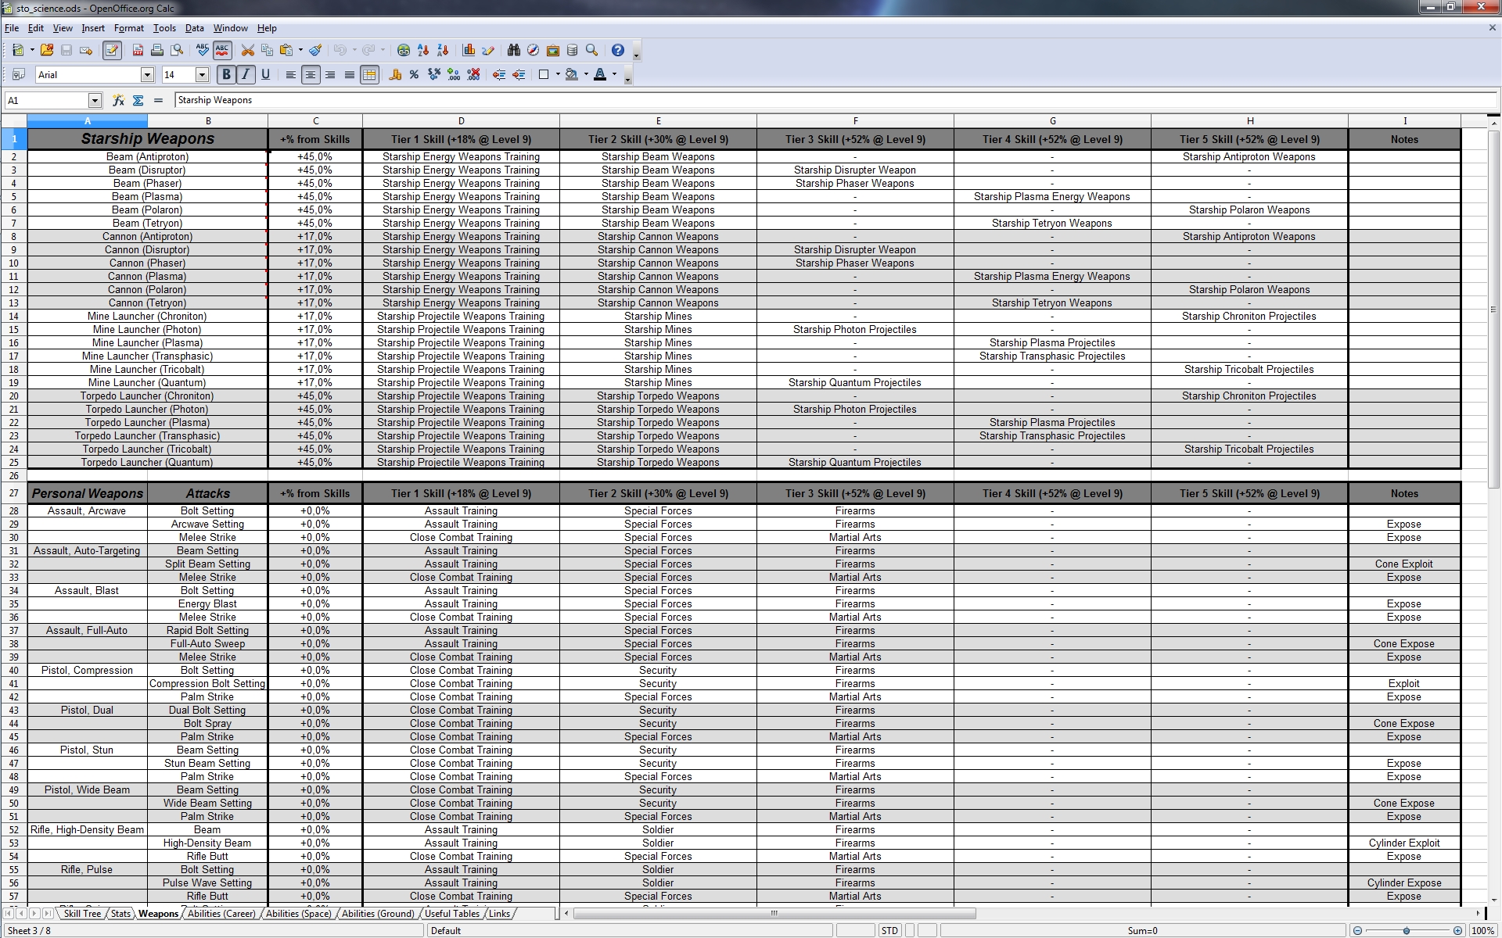Decrease indent icon
Image resolution: width=1502 pixels, height=938 pixels.
coord(499,75)
